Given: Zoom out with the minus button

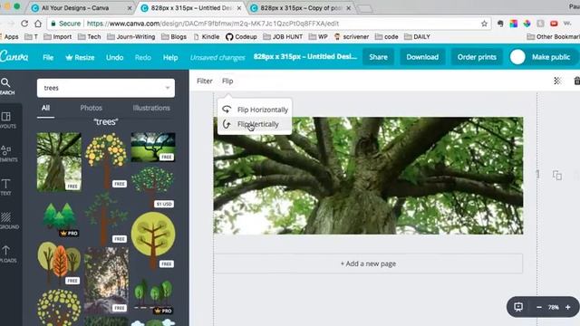Looking at the screenshot, I should [539, 307].
